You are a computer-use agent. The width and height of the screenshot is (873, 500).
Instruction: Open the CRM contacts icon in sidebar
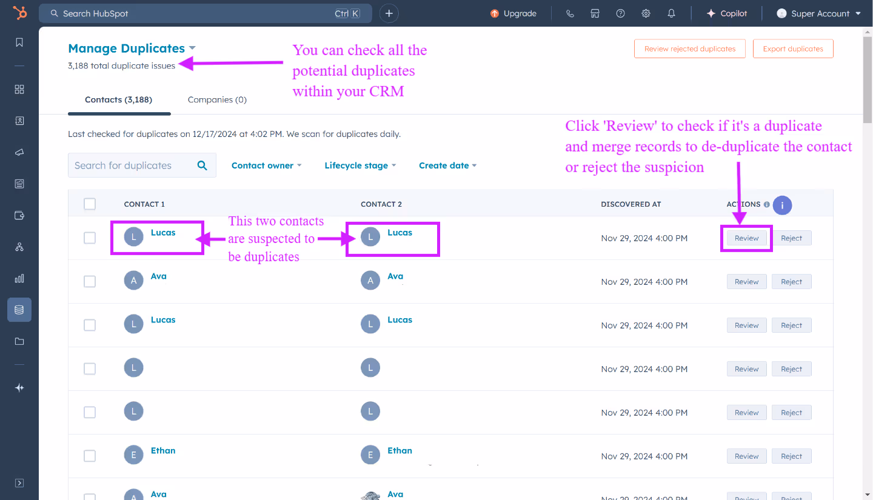(x=19, y=121)
